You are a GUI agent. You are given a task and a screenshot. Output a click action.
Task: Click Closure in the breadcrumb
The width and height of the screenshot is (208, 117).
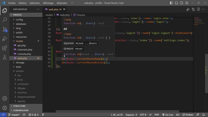[x=79, y=15]
